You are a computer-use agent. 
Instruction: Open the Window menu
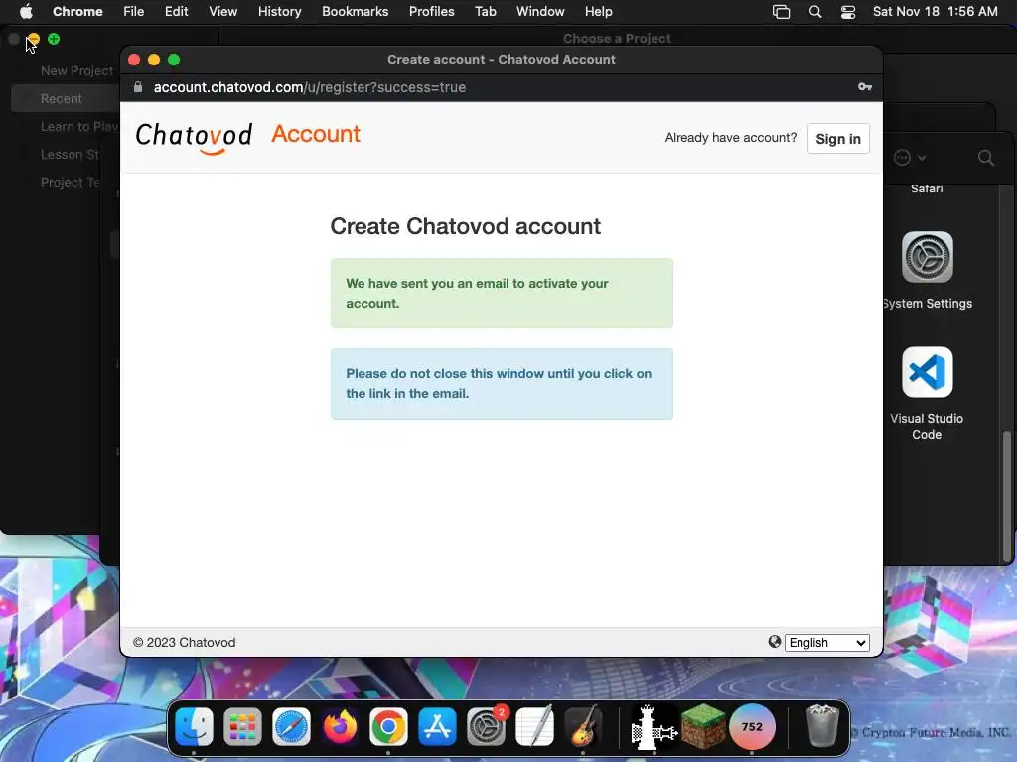pyautogui.click(x=540, y=11)
